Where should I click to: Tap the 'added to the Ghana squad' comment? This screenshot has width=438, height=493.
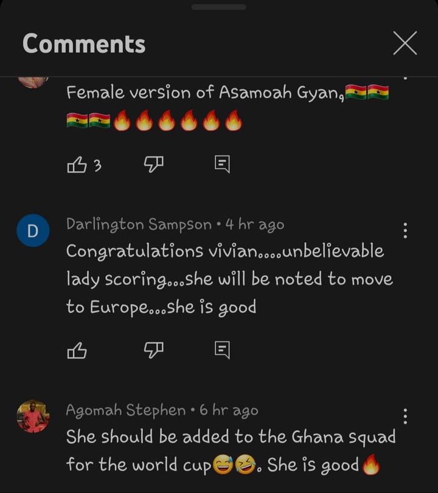point(231,450)
